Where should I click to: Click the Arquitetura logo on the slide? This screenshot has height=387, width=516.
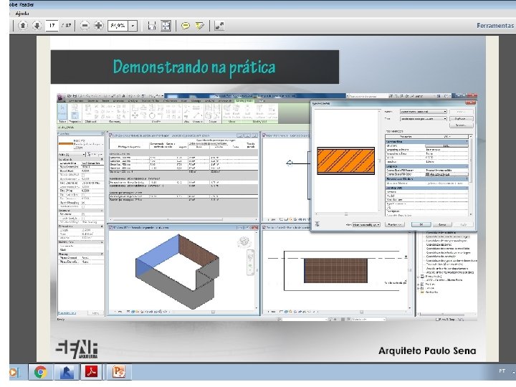coord(77,350)
